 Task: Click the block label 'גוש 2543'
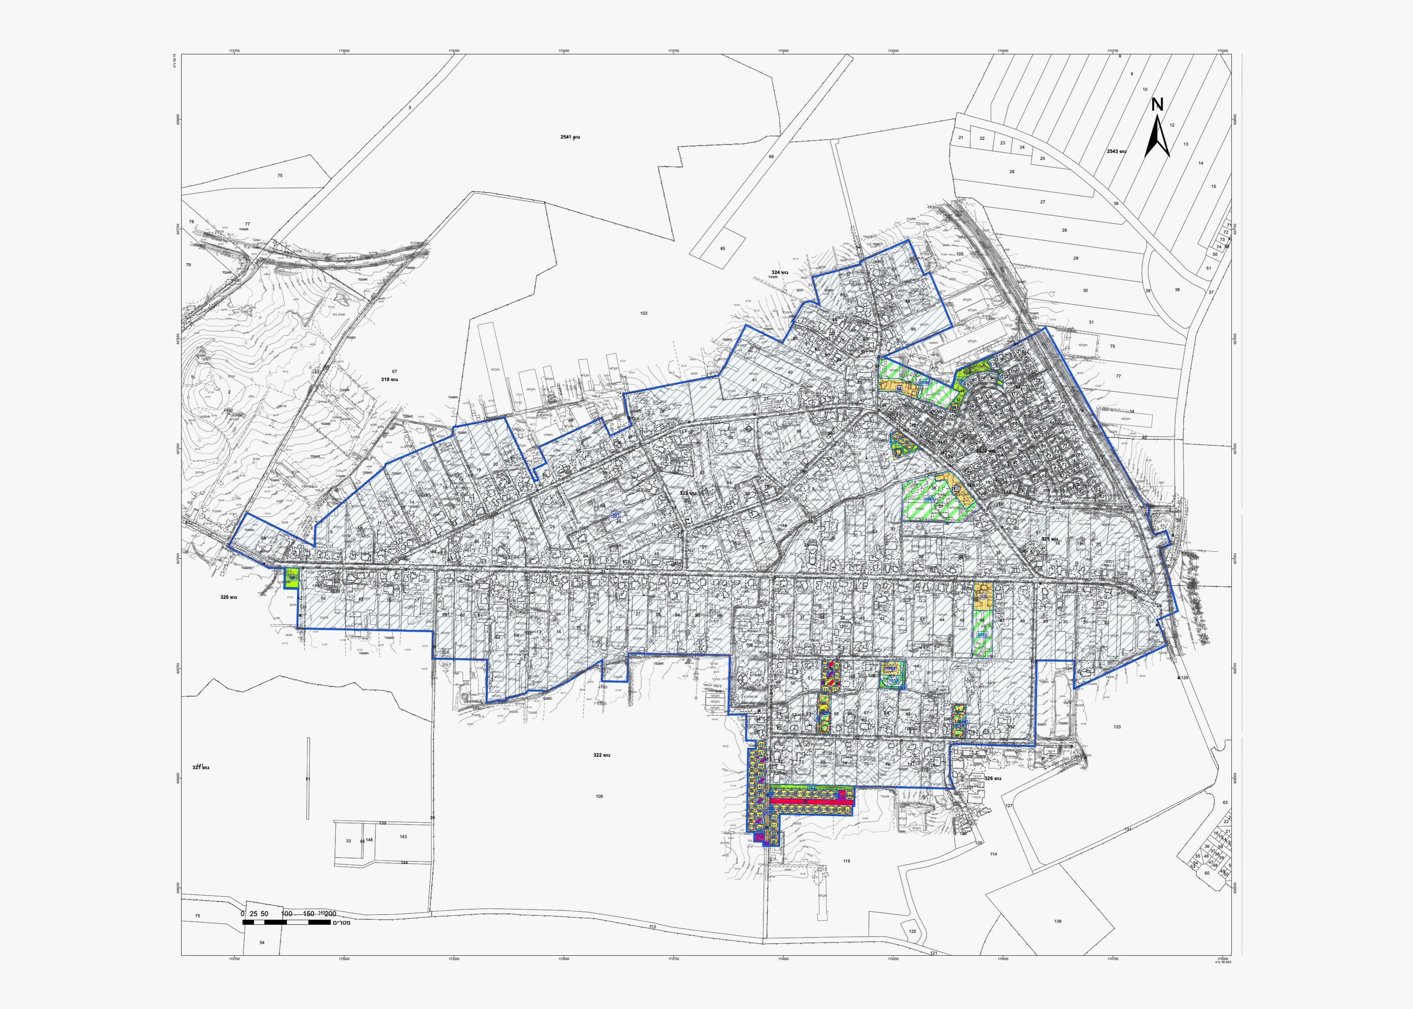pos(1116,151)
